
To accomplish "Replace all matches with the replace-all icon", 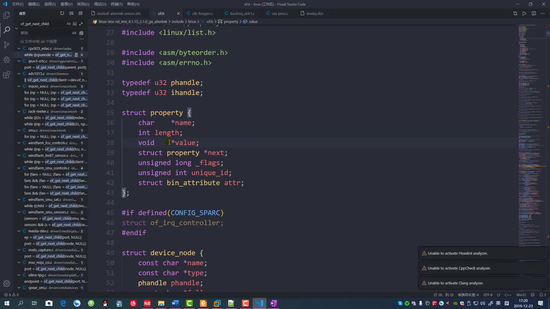I will coord(82,33).
